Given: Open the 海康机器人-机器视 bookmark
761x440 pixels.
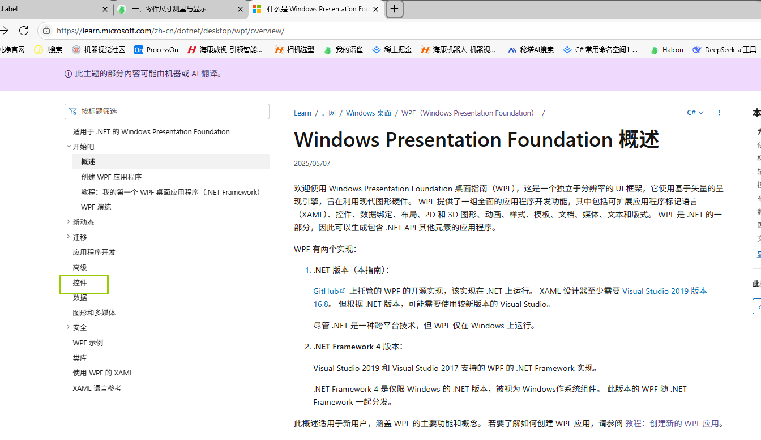Looking at the screenshot, I should (x=459, y=50).
